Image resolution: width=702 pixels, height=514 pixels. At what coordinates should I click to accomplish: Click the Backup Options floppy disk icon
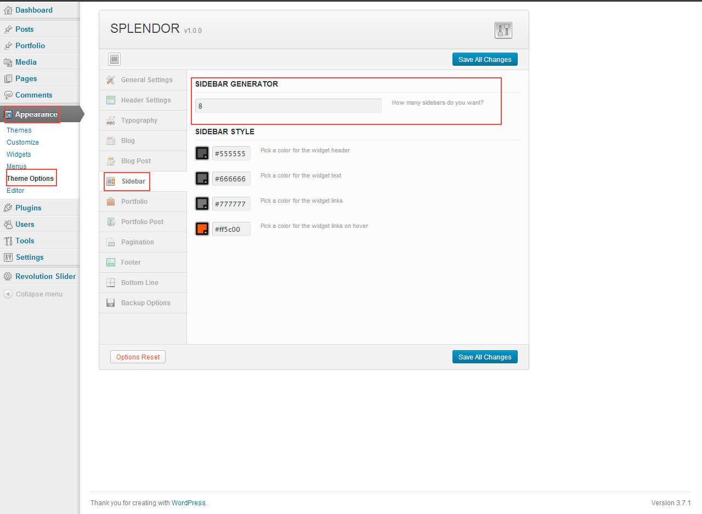click(111, 303)
